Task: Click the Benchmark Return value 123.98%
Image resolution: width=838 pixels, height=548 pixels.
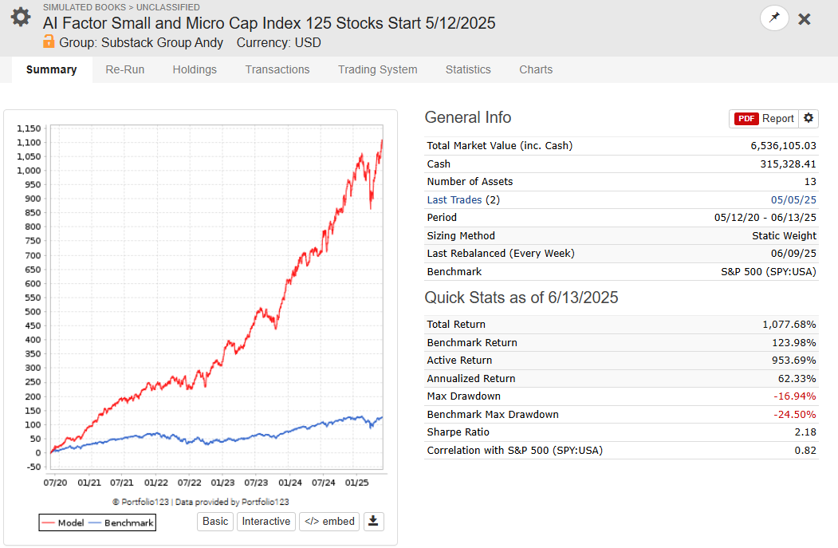Action: point(793,342)
